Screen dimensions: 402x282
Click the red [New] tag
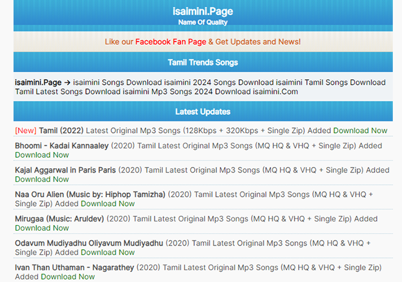click(x=25, y=130)
